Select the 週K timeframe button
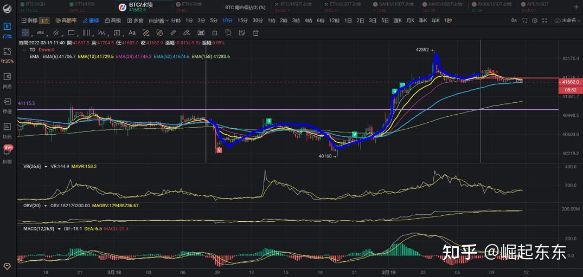 (x=398, y=21)
